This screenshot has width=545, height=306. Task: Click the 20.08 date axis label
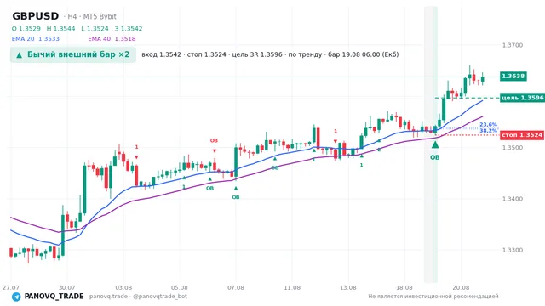click(461, 287)
